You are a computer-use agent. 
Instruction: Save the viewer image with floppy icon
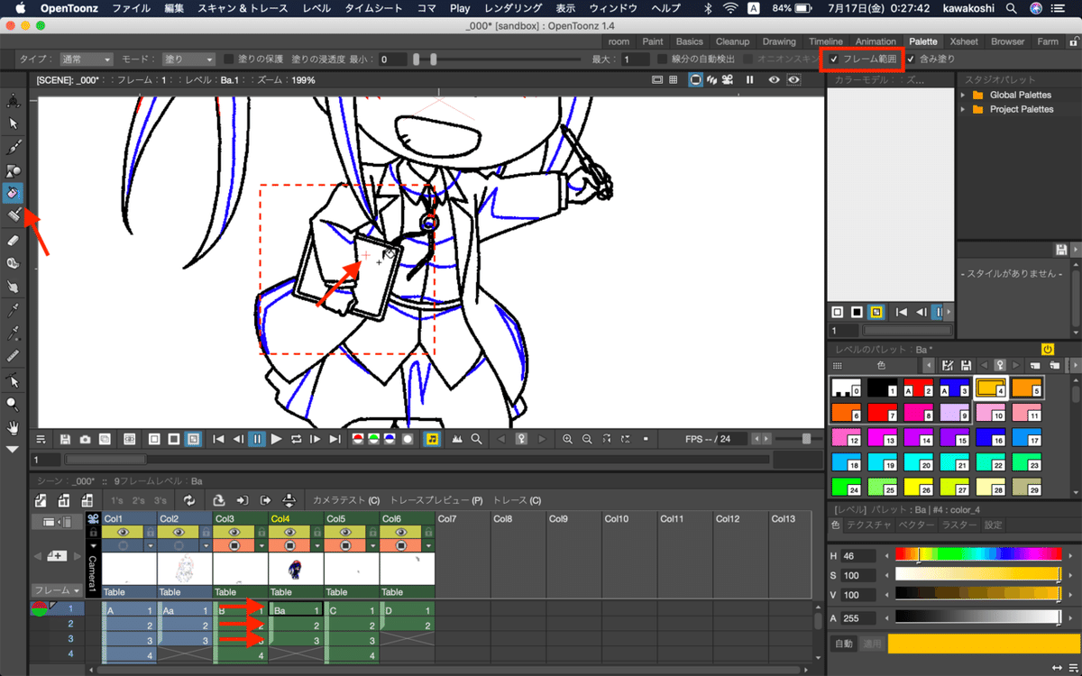(x=65, y=439)
